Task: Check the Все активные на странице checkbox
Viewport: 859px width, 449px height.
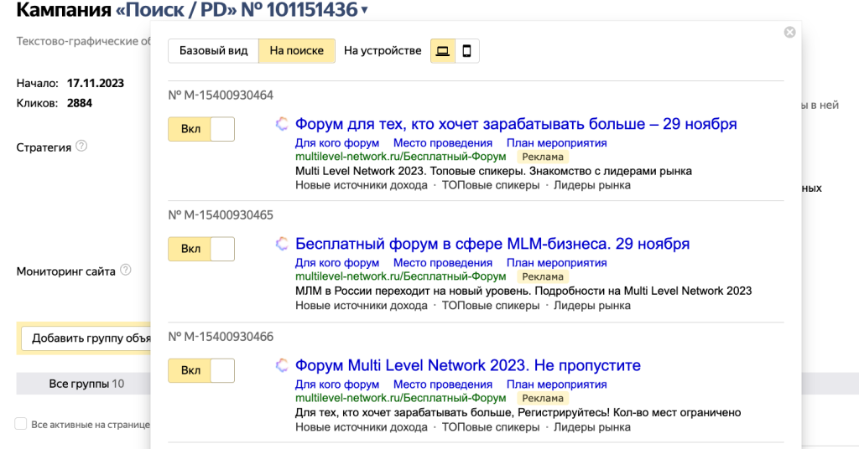Action: click(x=21, y=424)
